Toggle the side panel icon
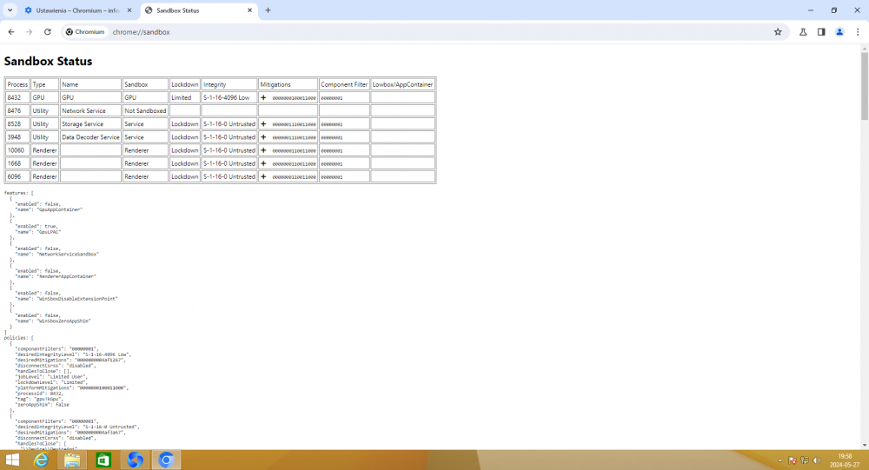Image resolution: width=869 pixels, height=470 pixels. [821, 32]
